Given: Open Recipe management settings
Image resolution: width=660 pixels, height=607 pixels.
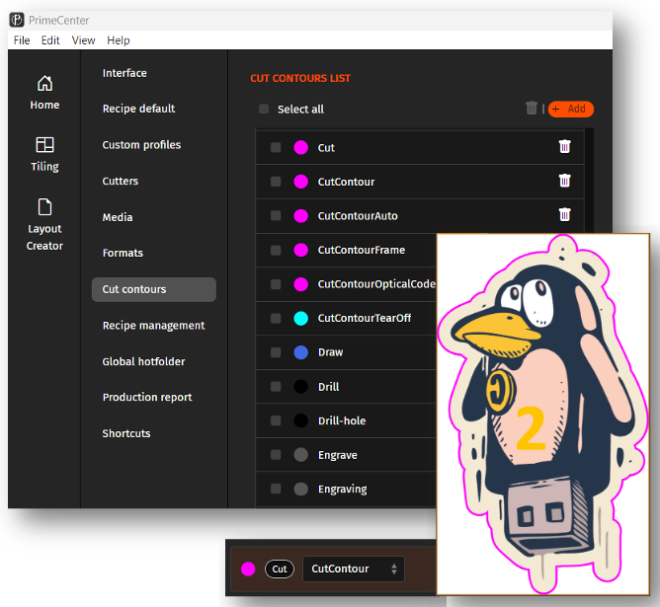Looking at the screenshot, I should pos(153,326).
